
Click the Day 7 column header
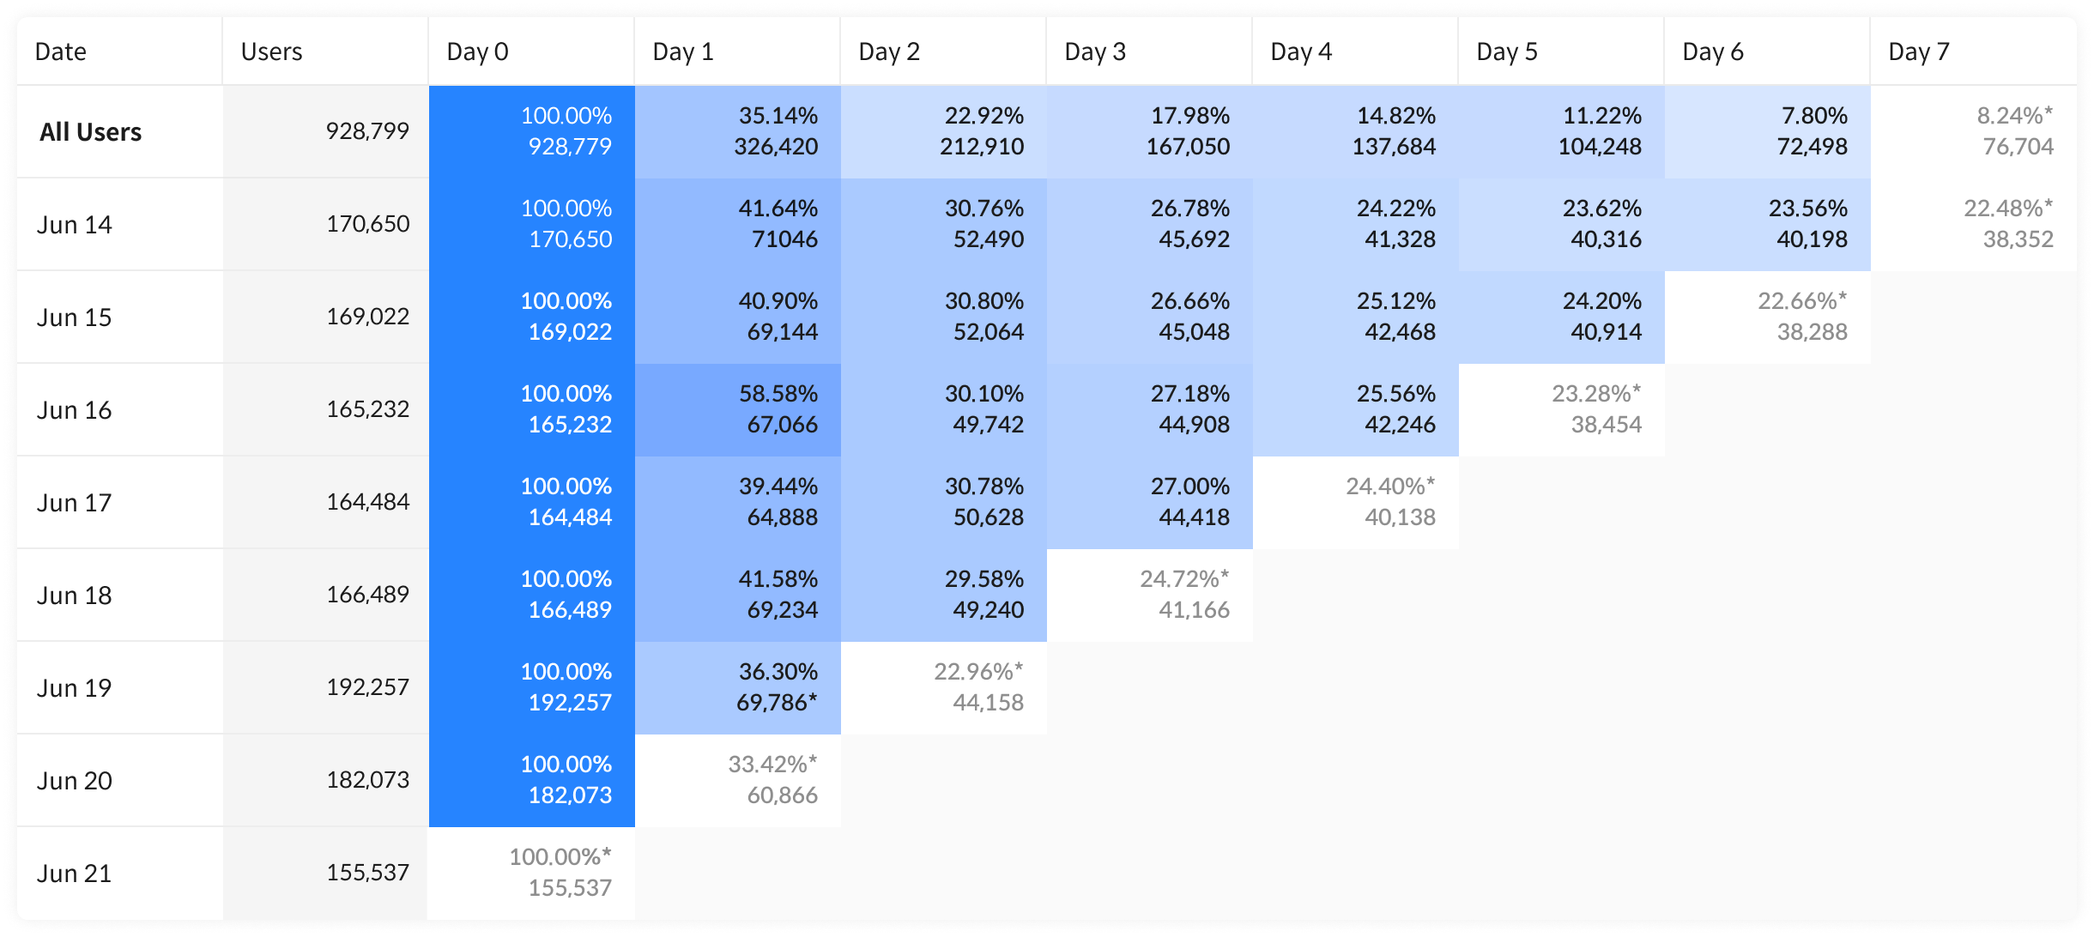pyautogui.click(x=1919, y=51)
